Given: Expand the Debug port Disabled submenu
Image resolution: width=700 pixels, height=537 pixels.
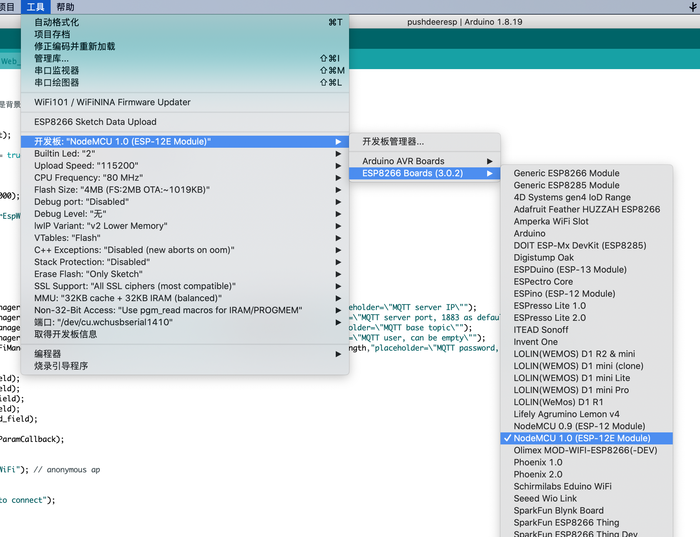Looking at the screenshot, I should [185, 202].
